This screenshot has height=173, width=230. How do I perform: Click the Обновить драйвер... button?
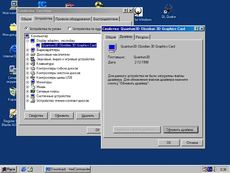coord(181,130)
